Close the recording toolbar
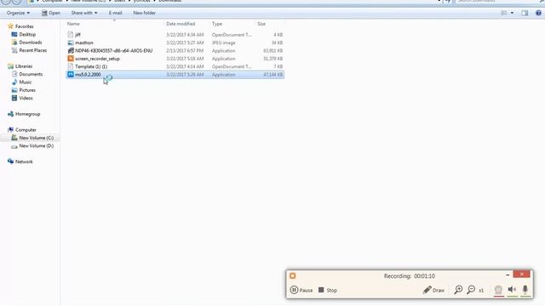 tap(522, 275)
